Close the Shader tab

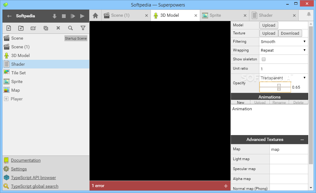[294, 15]
